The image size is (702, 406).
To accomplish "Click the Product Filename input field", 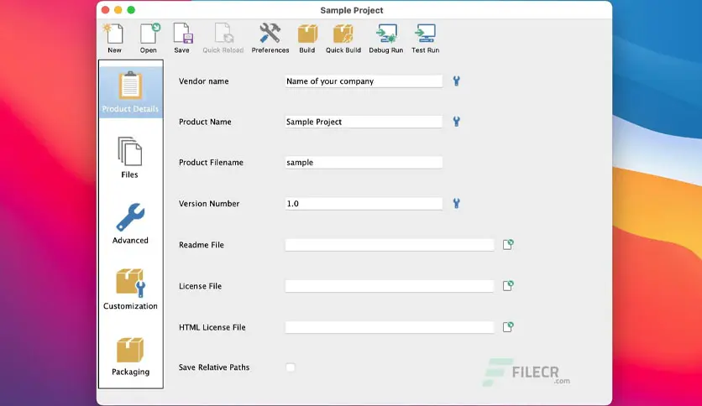I will 364,162.
